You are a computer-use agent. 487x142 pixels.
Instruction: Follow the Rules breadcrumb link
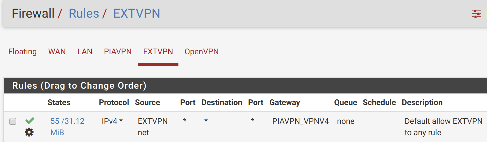84,14
